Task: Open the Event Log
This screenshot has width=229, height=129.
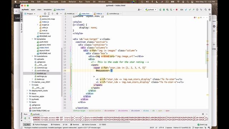Action: click(203, 125)
